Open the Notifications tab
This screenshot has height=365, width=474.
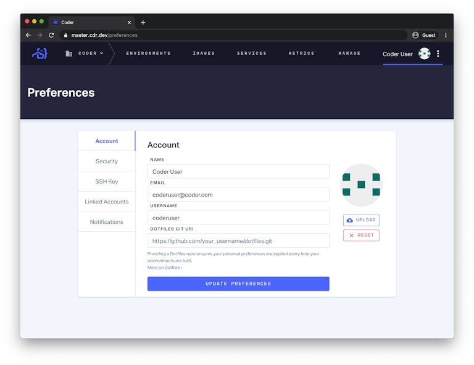pos(106,222)
